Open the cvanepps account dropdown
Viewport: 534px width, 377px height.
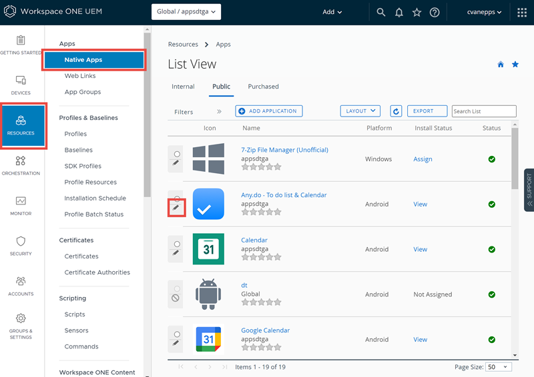[485, 12]
